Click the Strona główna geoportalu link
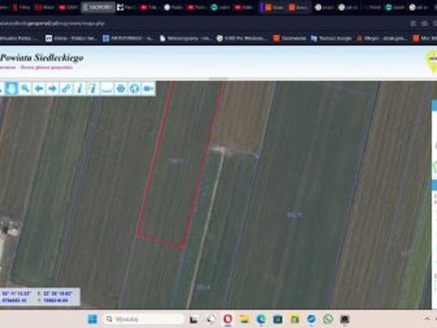Image resolution: width=437 pixels, height=328 pixels. point(46,67)
